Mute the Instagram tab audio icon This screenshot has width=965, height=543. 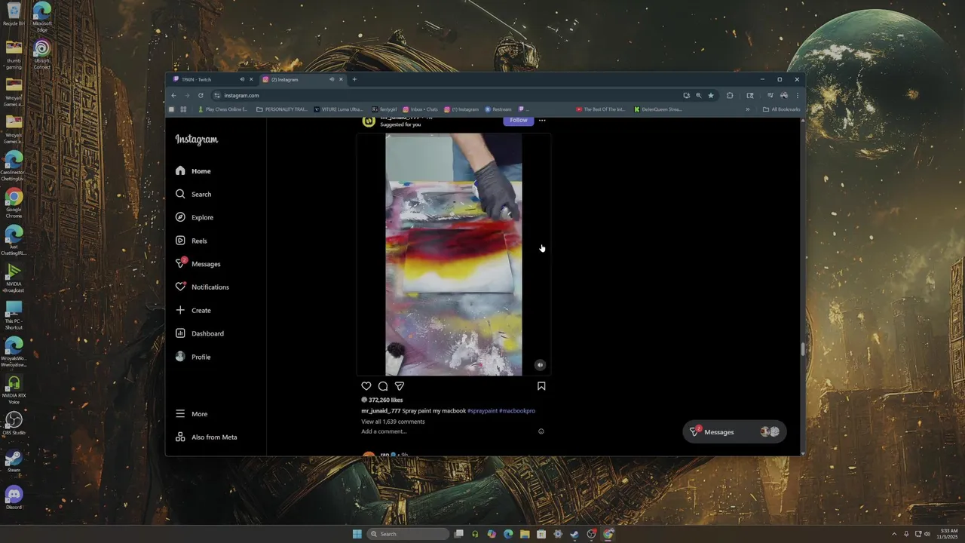pos(331,79)
